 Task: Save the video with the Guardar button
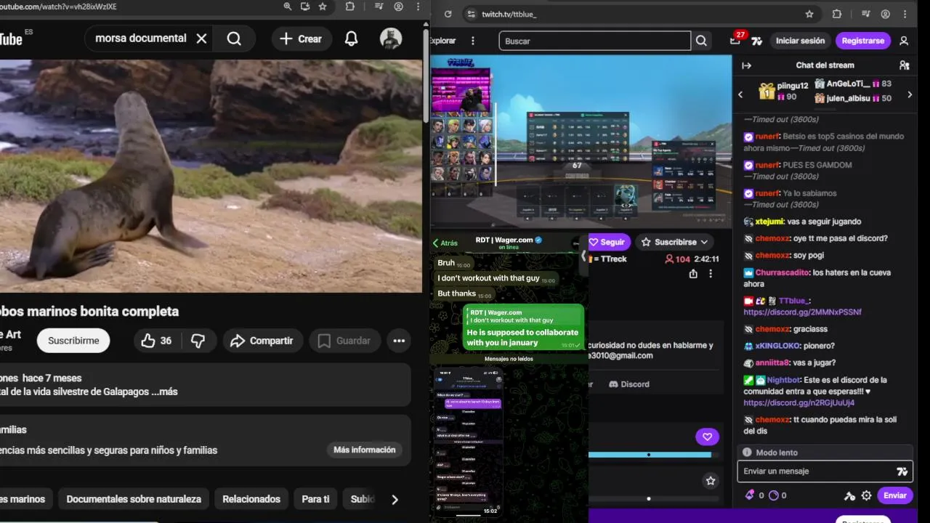pos(344,341)
